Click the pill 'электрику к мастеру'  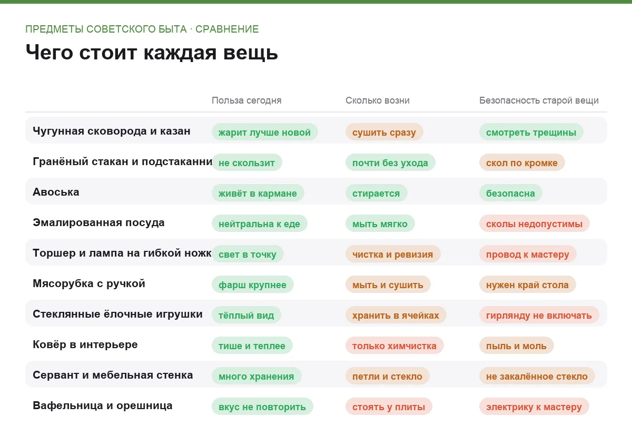pos(534,407)
